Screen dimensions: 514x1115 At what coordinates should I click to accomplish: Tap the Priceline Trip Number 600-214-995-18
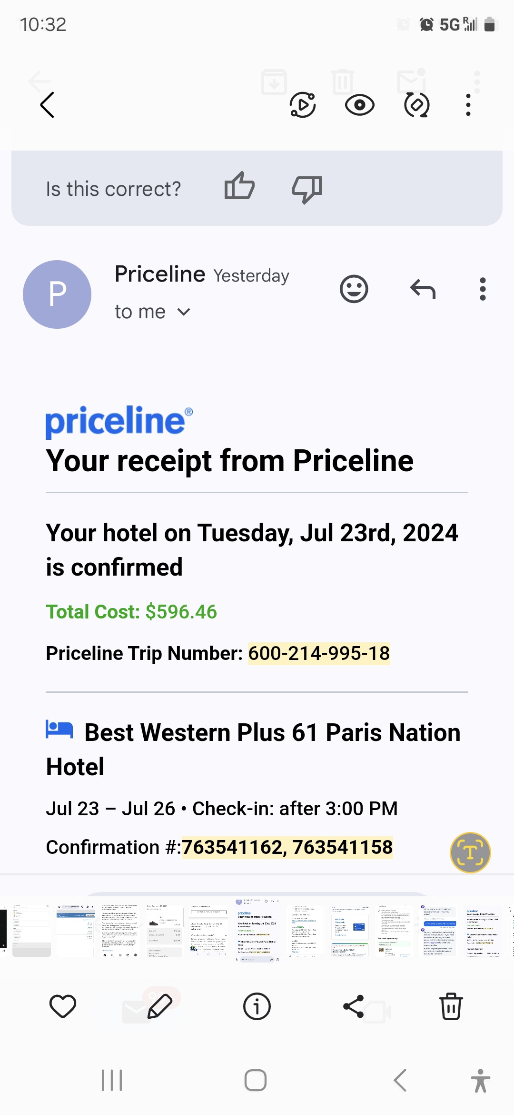coord(319,653)
